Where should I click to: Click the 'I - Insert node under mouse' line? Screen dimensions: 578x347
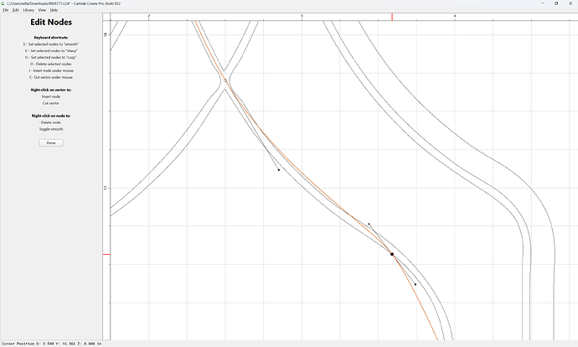[51, 70]
